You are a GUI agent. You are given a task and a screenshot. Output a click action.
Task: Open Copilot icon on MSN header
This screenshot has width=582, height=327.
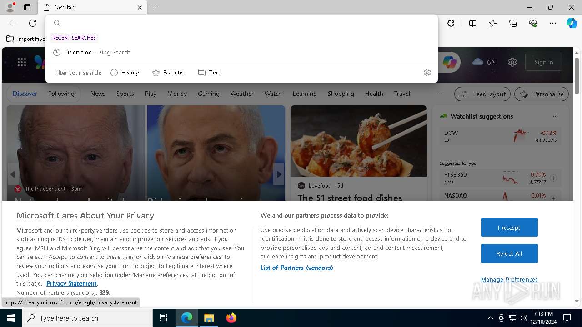tap(449, 62)
